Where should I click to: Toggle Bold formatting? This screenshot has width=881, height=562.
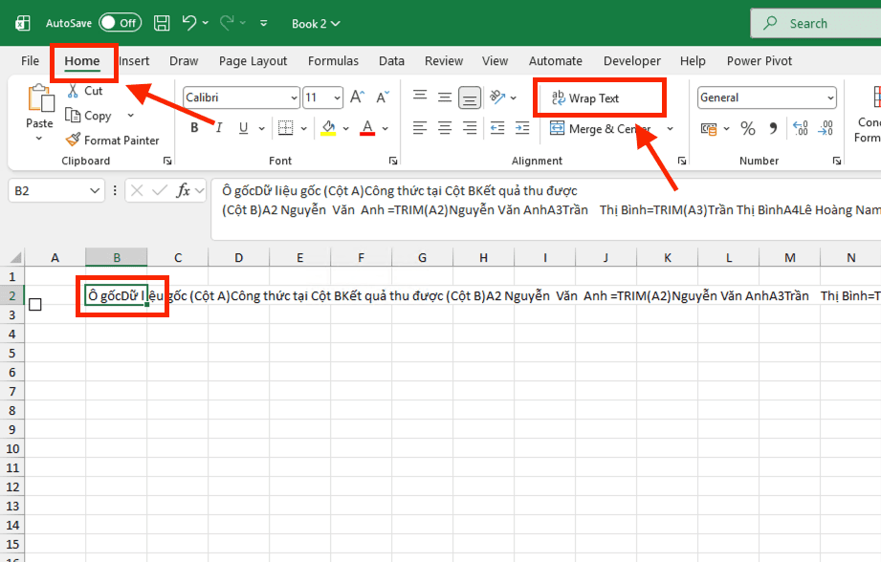point(194,128)
